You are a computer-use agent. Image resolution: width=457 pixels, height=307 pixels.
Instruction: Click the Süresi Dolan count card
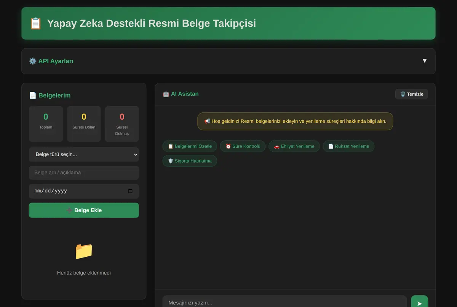(x=84, y=124)
